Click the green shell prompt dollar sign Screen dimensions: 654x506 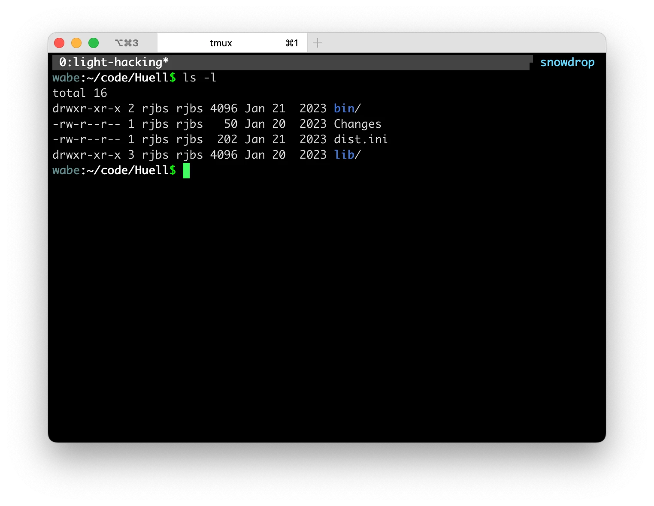(173, 170)
